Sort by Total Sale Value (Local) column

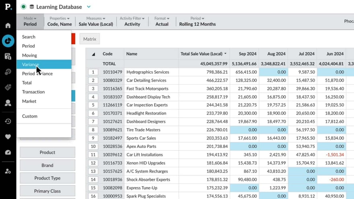coord(203,54)
